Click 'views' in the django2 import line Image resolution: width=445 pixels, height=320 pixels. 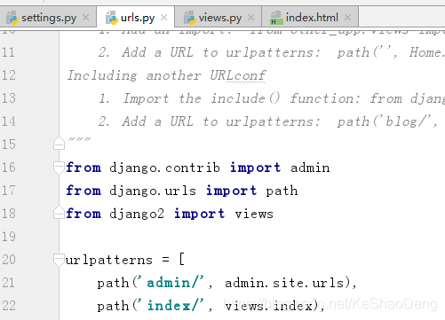tap(254, 214)
